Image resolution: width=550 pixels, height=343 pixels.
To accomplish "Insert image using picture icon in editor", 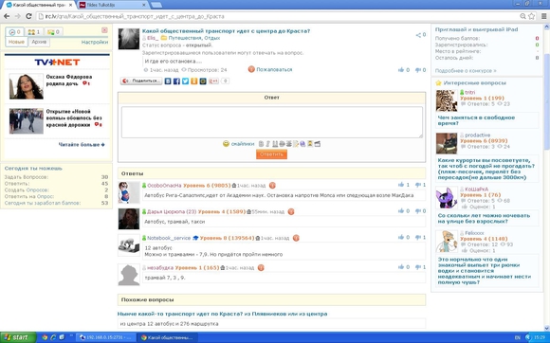I will tap(310, 144).
